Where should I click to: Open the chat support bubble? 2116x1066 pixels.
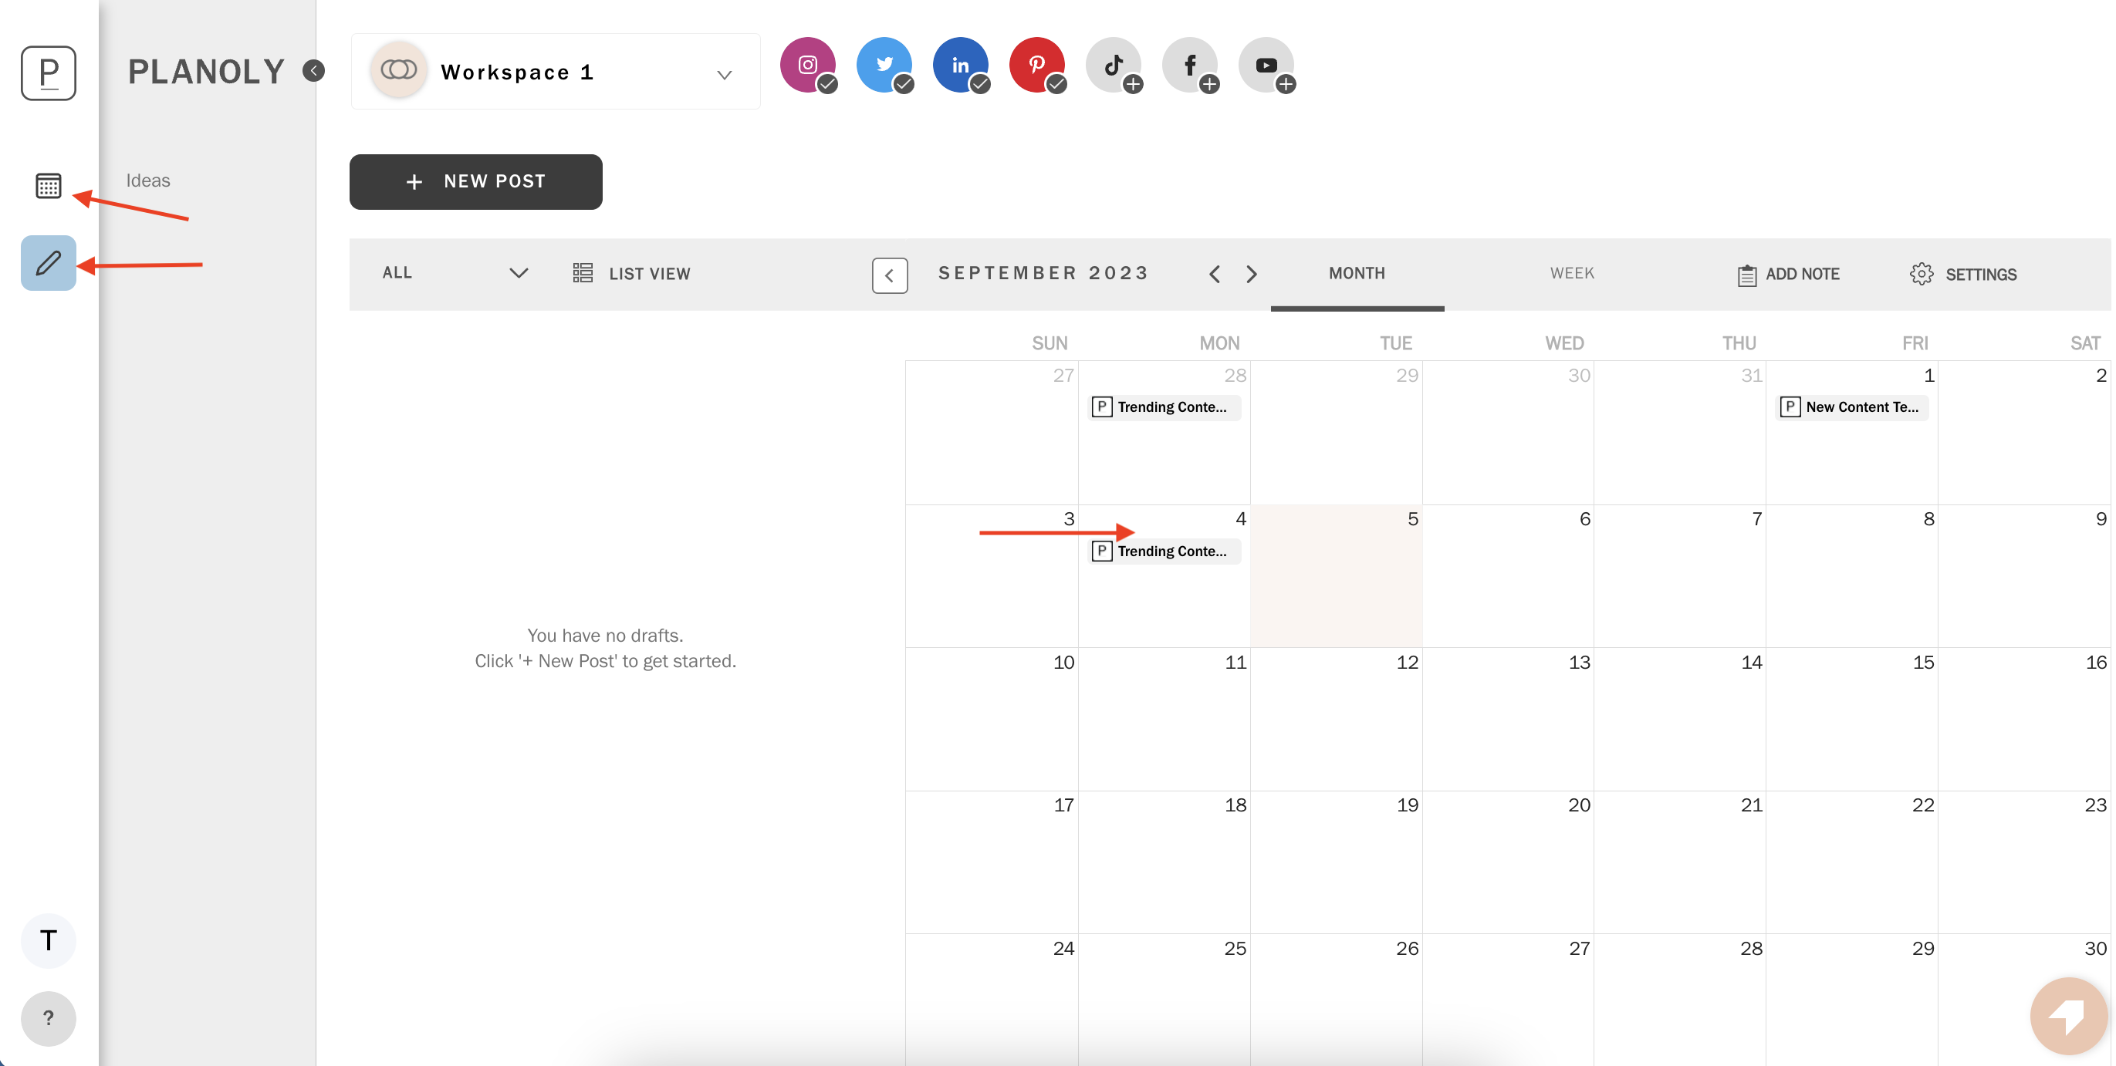(2068, 1016)
